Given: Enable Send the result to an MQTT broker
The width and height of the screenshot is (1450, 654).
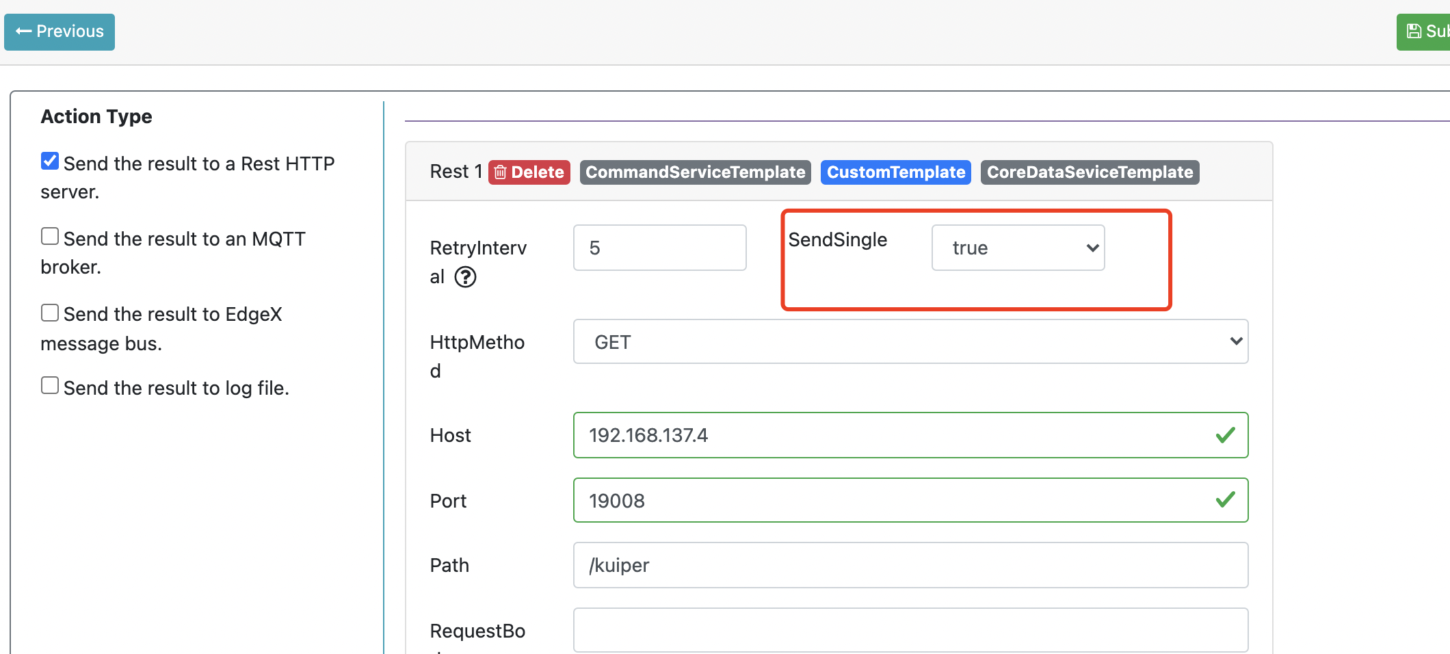Looking at the screenshot, I should pos(49,235).
